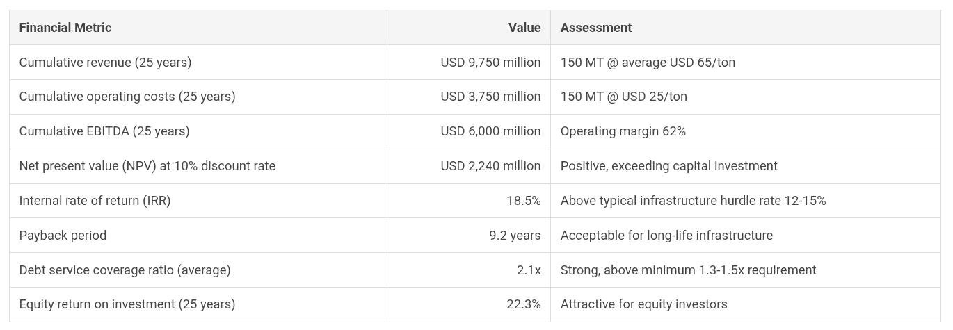Select the Cumulative revenue (25 years) cell

105,63
